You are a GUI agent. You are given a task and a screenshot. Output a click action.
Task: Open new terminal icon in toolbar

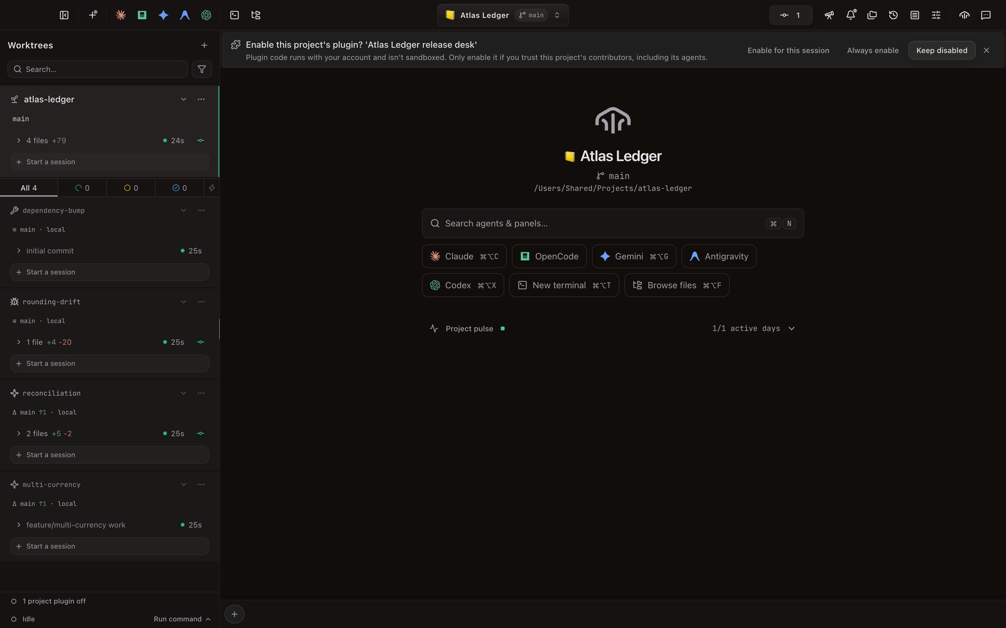click(x=235, y=15)
